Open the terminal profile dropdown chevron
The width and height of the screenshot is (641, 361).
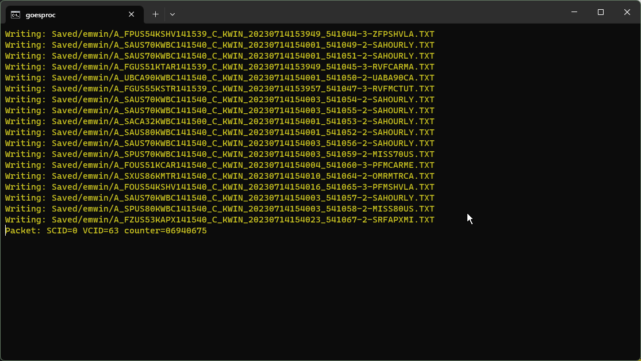pyautogui.click(x=172, y=14)
